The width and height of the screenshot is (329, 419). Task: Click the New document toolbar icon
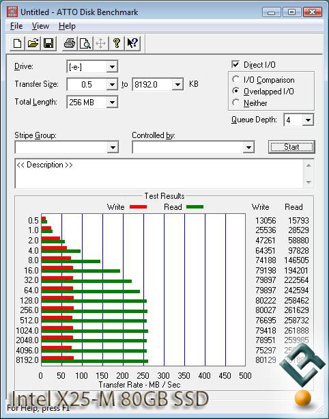[17, 43]
